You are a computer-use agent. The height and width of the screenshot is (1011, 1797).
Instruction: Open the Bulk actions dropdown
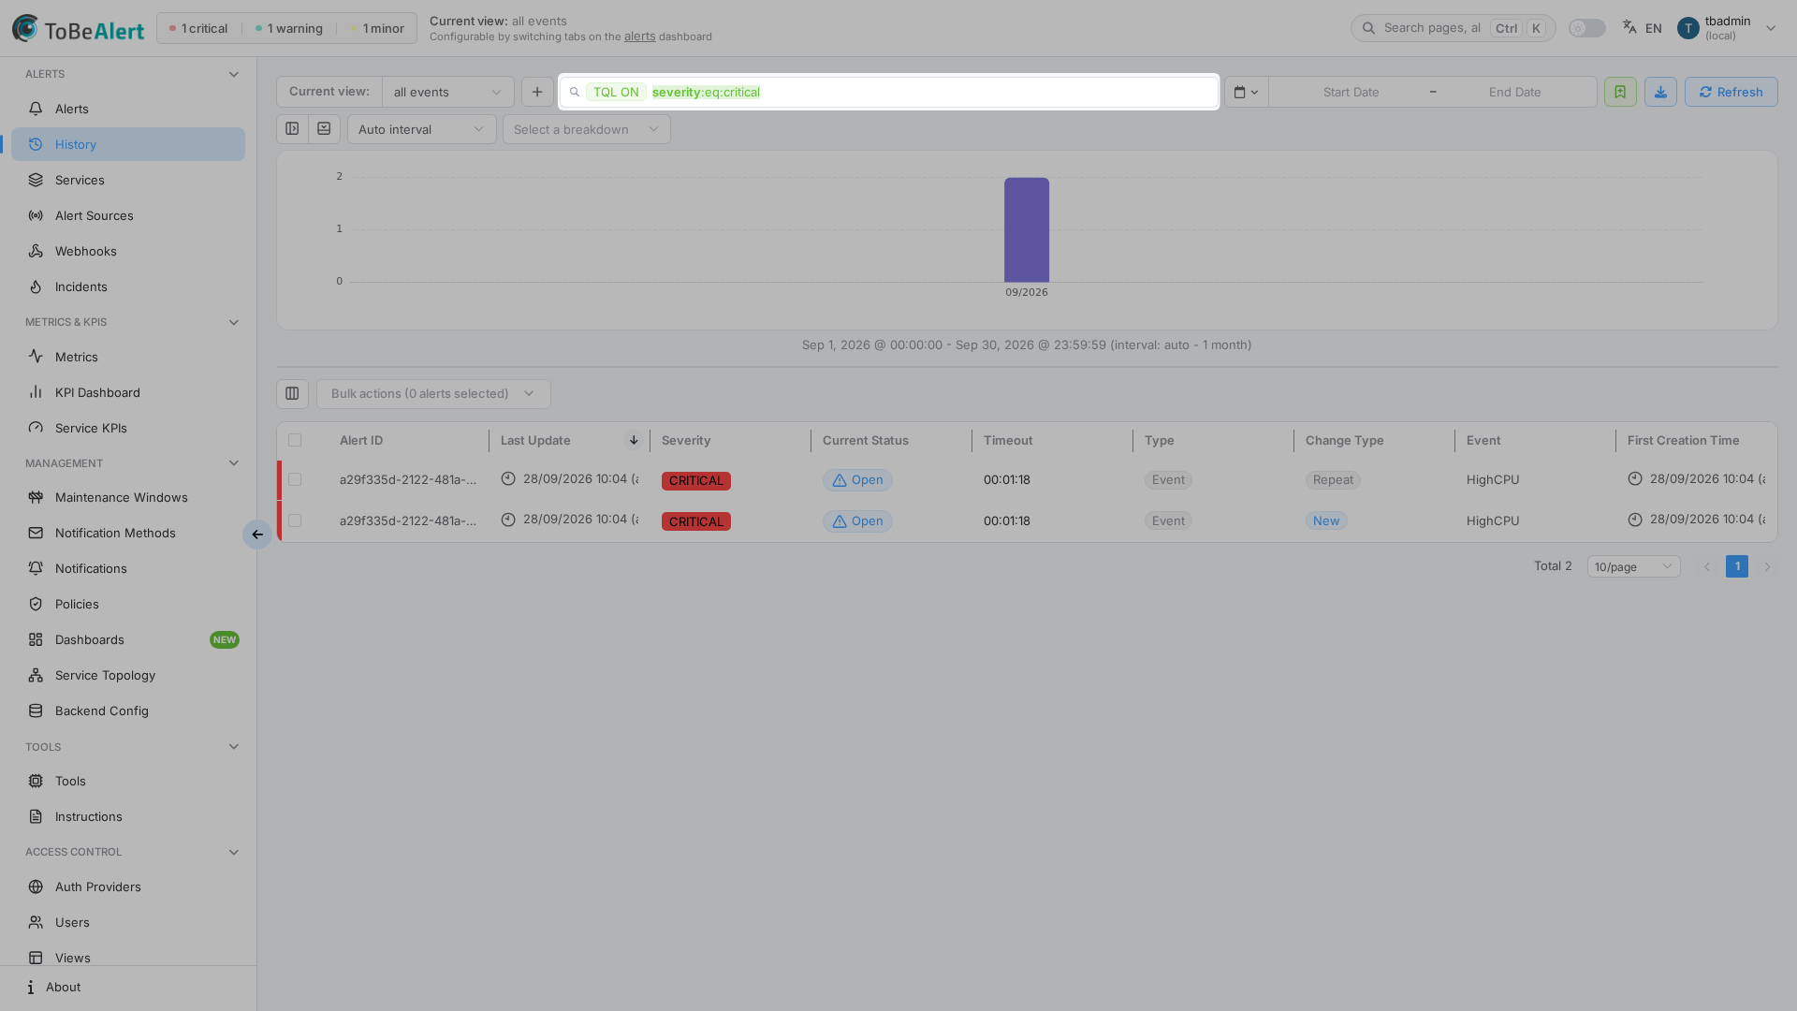coord(433,393)
